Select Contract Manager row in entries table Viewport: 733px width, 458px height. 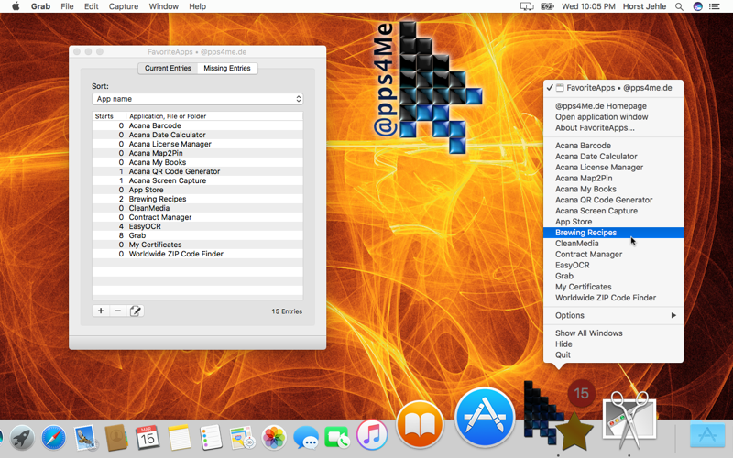[x=197, y=217]
